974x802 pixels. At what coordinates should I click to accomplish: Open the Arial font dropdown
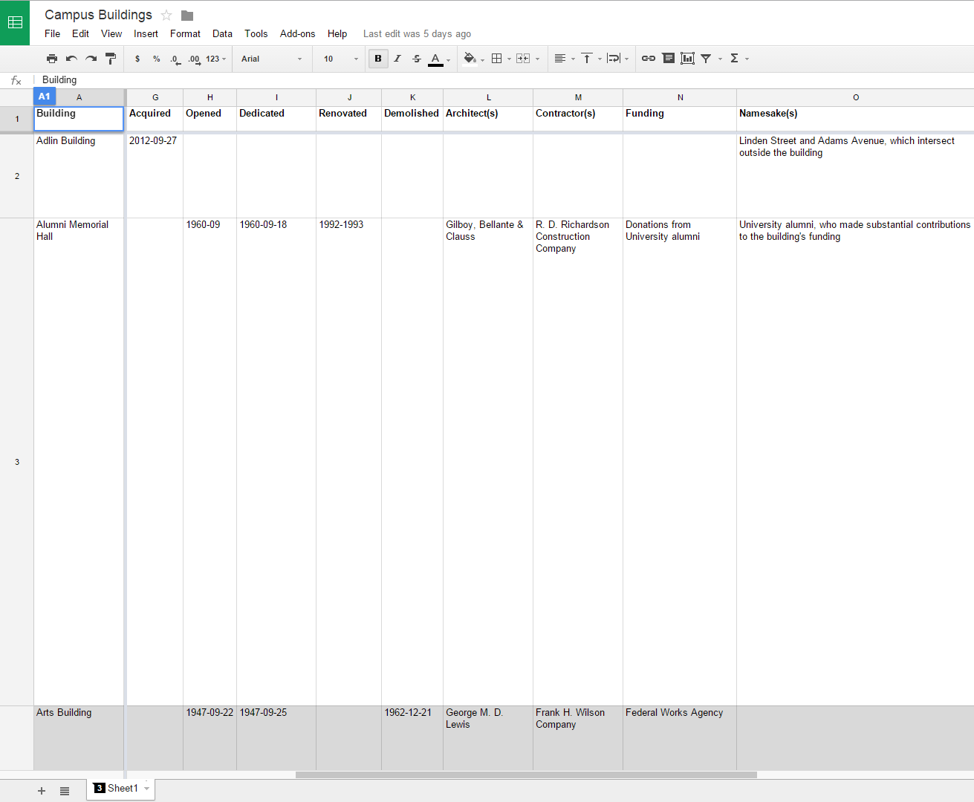(x=271, y=58)
